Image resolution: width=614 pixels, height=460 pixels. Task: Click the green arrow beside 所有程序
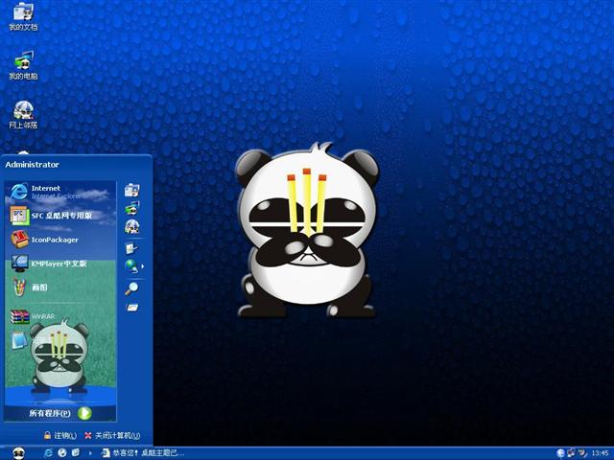tap(84, 413)
